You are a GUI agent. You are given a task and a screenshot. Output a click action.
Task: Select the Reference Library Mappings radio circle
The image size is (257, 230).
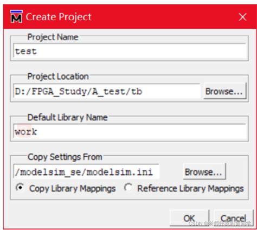128,188
